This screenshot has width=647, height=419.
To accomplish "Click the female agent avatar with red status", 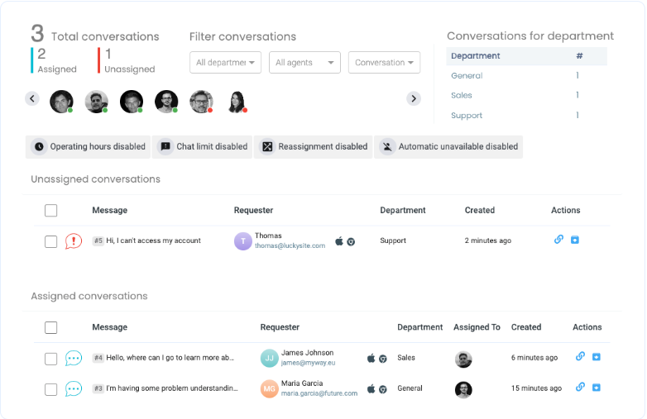I will coord(237,102).
